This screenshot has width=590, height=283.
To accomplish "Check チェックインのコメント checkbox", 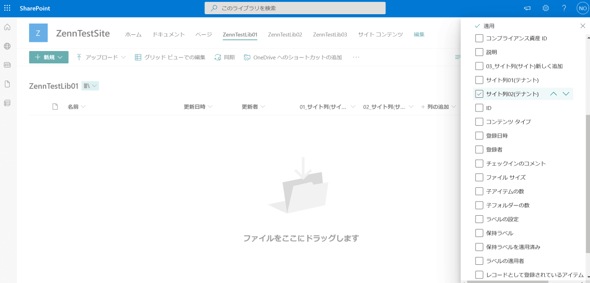I will [x=479, y=163].
